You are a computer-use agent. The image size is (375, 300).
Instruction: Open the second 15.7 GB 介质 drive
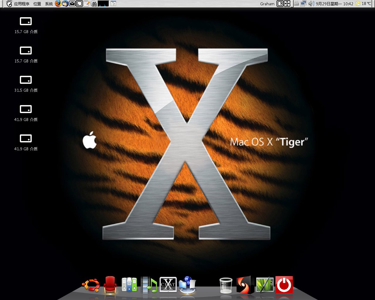click(26, 54)
